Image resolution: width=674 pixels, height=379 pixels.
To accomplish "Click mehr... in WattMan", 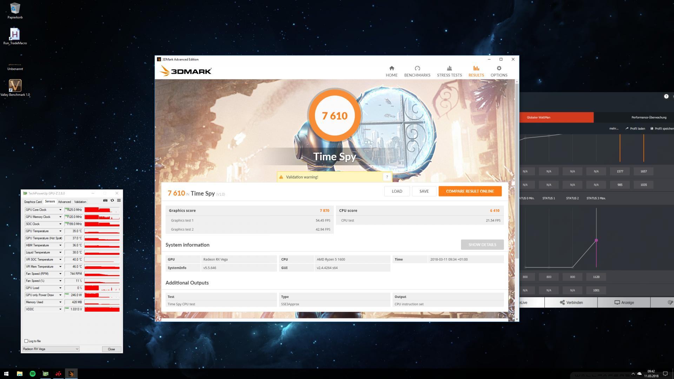I will [x=614, y=128].
